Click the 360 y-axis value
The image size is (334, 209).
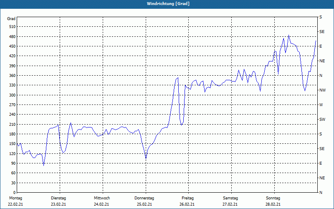pos(13,76)
